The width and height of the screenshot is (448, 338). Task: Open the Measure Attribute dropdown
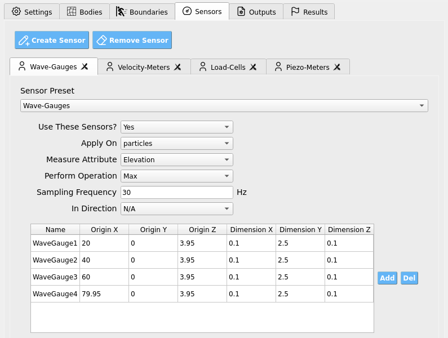tap(176, 159)
